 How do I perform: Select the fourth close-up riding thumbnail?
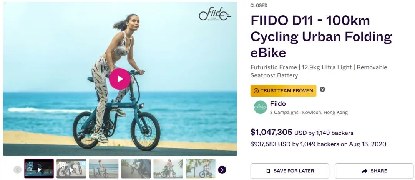click(x=136, y=169)
